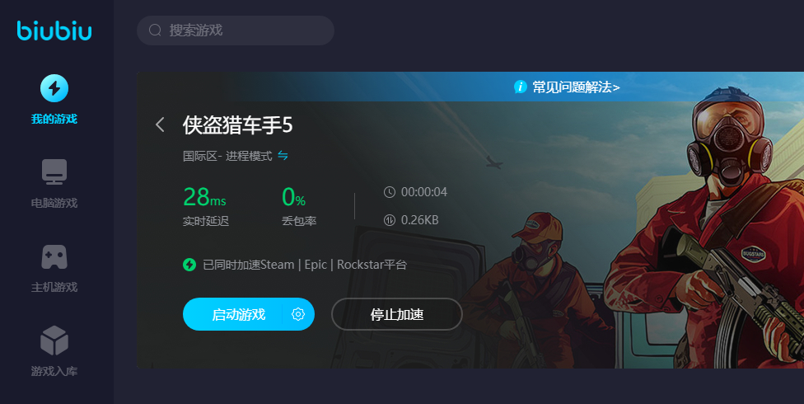Screen dimensions: 804x404
Task: Switch to the 电脑游戏 tab label
Action: 54,204
